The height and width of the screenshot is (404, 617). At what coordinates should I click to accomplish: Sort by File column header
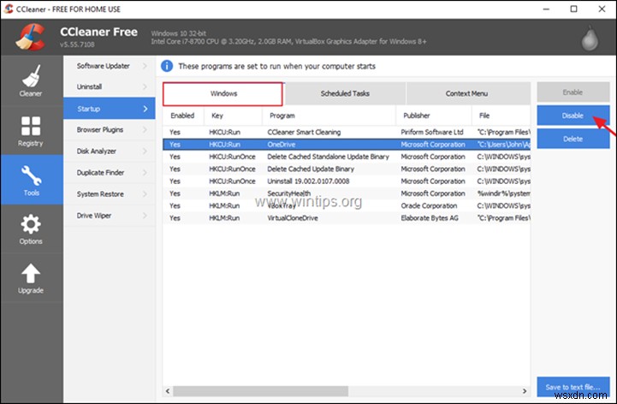501,116
